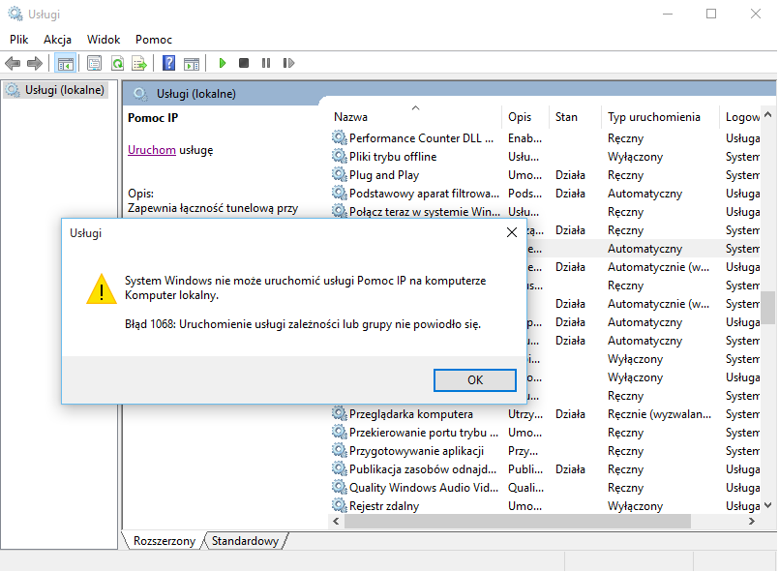Click gear icon of Quality Windows Audio row
779x572 pixels.
(340, 487)
